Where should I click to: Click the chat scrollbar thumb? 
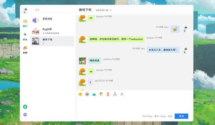tap(193, 80)
